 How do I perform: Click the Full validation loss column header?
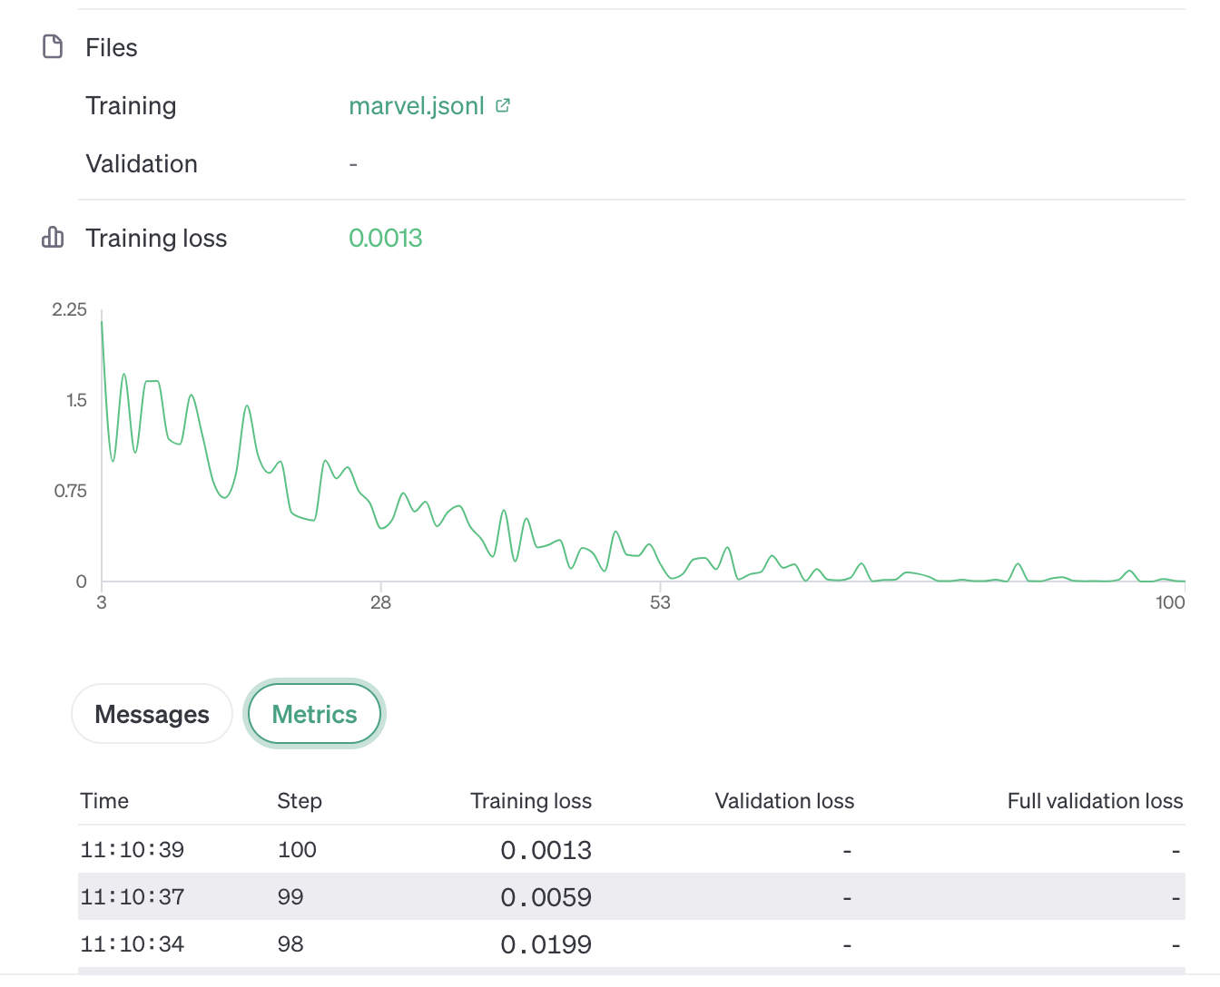coord(1095,801)
